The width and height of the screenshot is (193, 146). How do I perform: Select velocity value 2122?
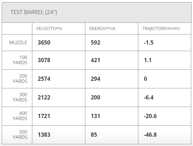(x=44, y=97)
